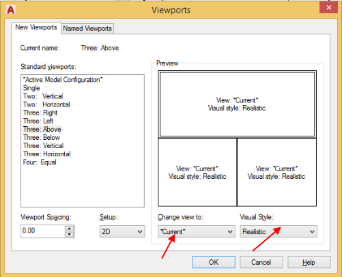Image resolution: width=342 pixels, height=277 pixels.
Task: Pick Two: Vertical from the list
Action: coord(43,96)
